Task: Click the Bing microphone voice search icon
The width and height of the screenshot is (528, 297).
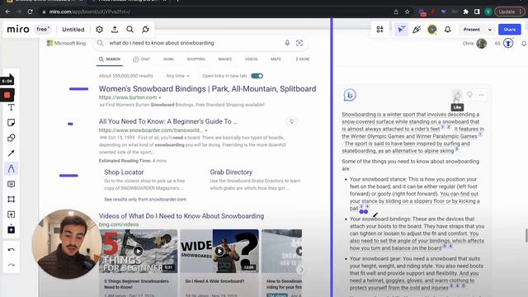Action: 287,43
